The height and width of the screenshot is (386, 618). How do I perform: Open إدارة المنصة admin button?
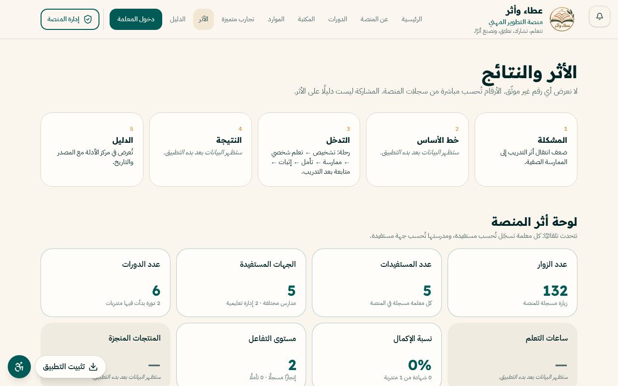[70, 19]
